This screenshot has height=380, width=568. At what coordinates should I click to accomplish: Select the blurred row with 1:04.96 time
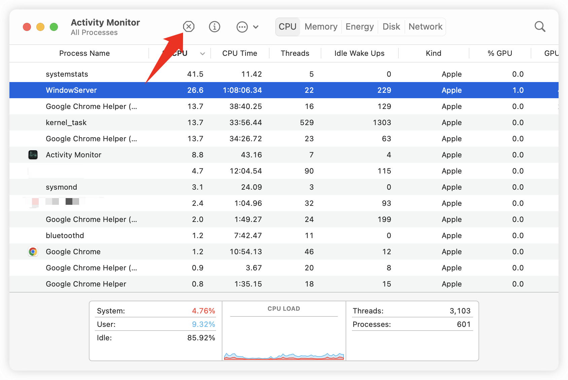[284, 203]
